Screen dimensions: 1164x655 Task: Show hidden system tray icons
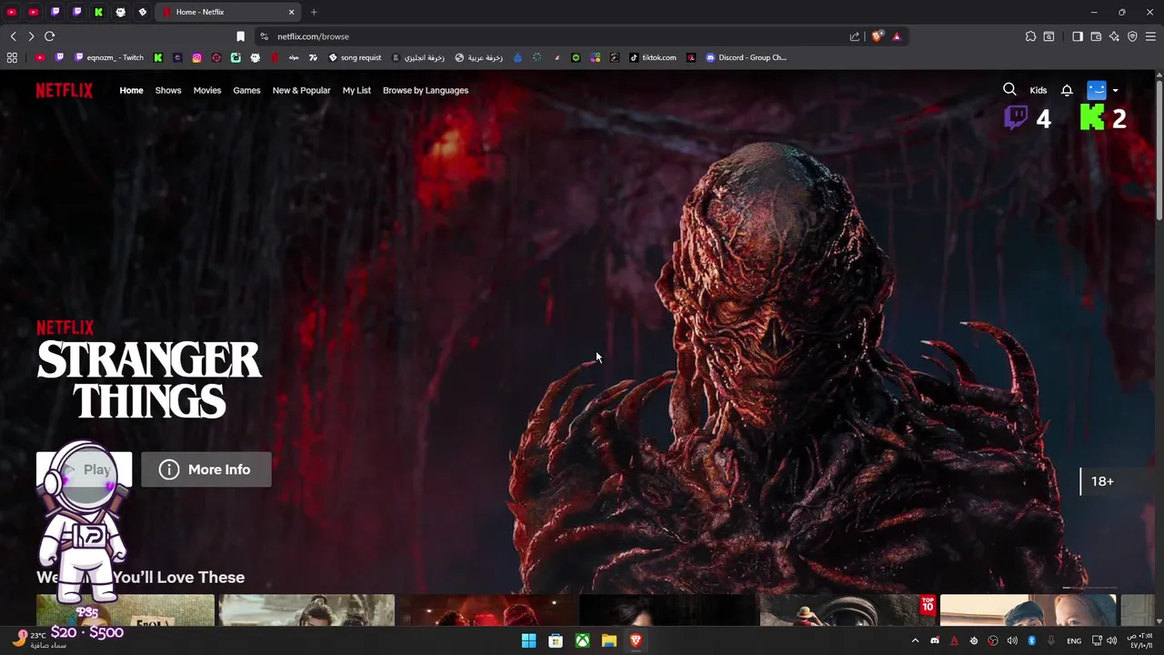(x=915, y=640)
